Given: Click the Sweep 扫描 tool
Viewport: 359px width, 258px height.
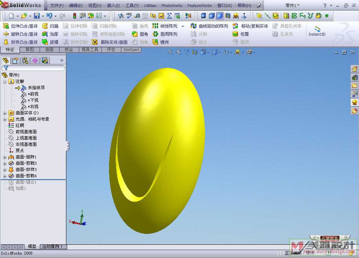Looking at the screenshot, I should coord(50,26).
